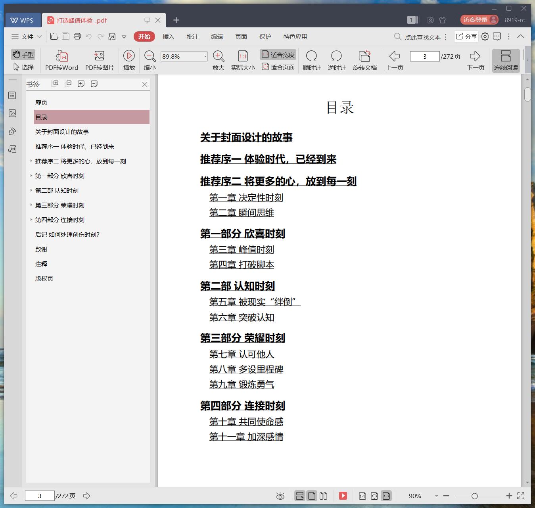Expand 第二部 认知时刻 bookmark node

(31, 190)
